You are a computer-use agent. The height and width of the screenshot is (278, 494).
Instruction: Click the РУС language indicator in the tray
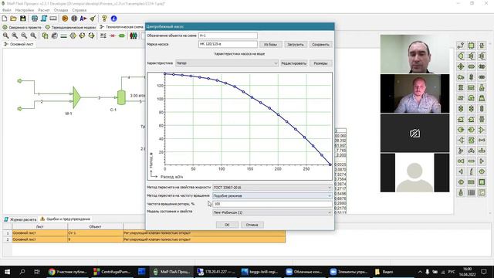452,272
